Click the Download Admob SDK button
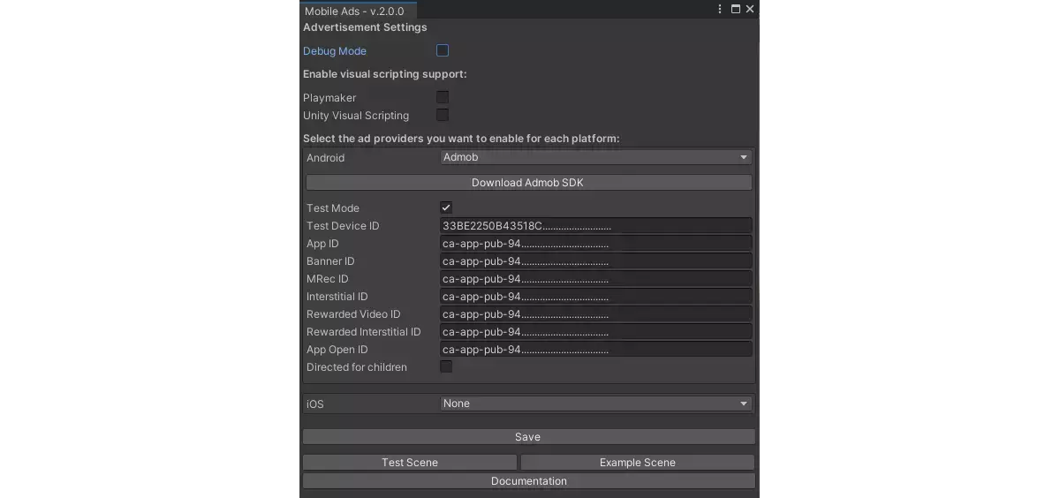This screenshot has height=498, width=1060. coord(528,183)
